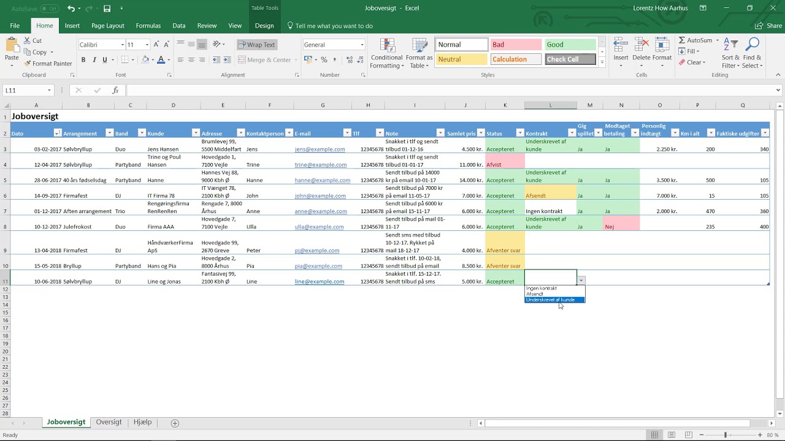Screen dimensions: 785x441
Task: Toggle Wrap Text button
Action: click(x=256, y=45)
